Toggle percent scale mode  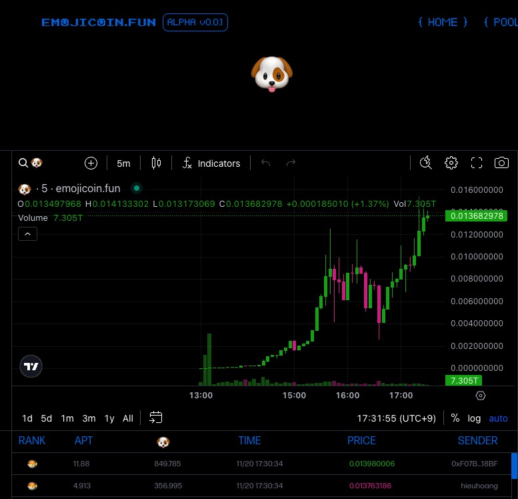(455, 418)
